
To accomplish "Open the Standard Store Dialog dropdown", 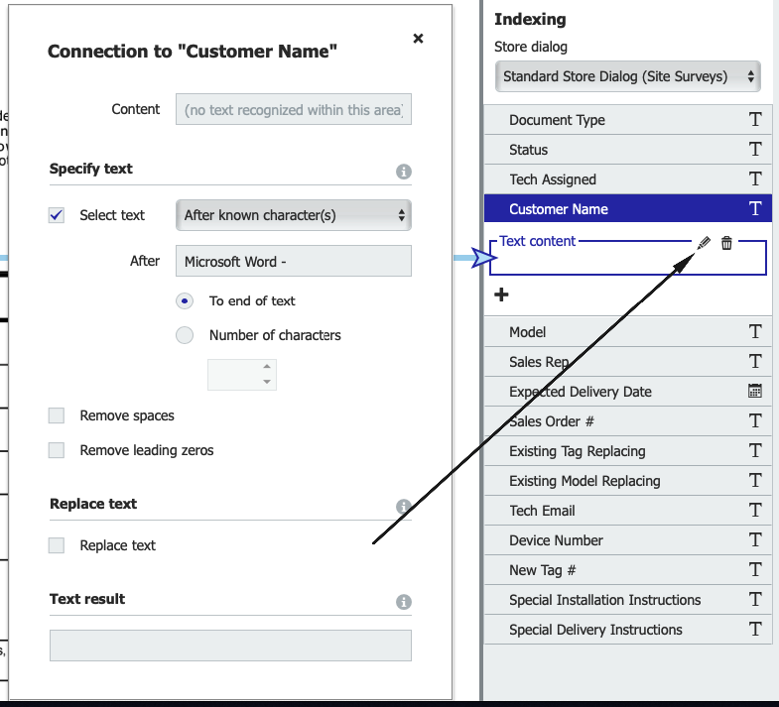I will [626, 76].
